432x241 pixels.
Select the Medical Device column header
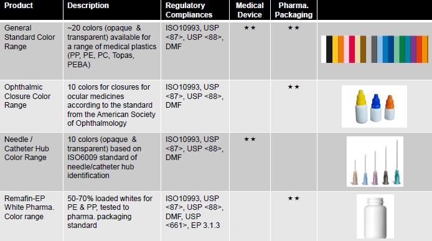[x=250, y=10]
